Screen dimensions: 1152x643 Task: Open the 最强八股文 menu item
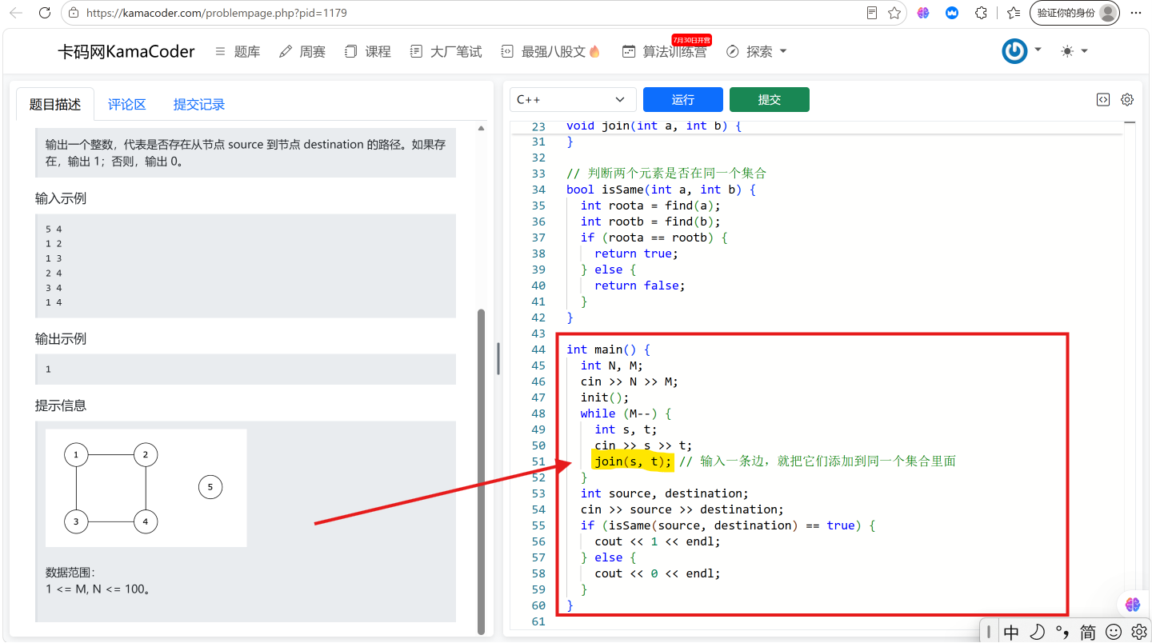pyautogui.click(x=550, y=51)
